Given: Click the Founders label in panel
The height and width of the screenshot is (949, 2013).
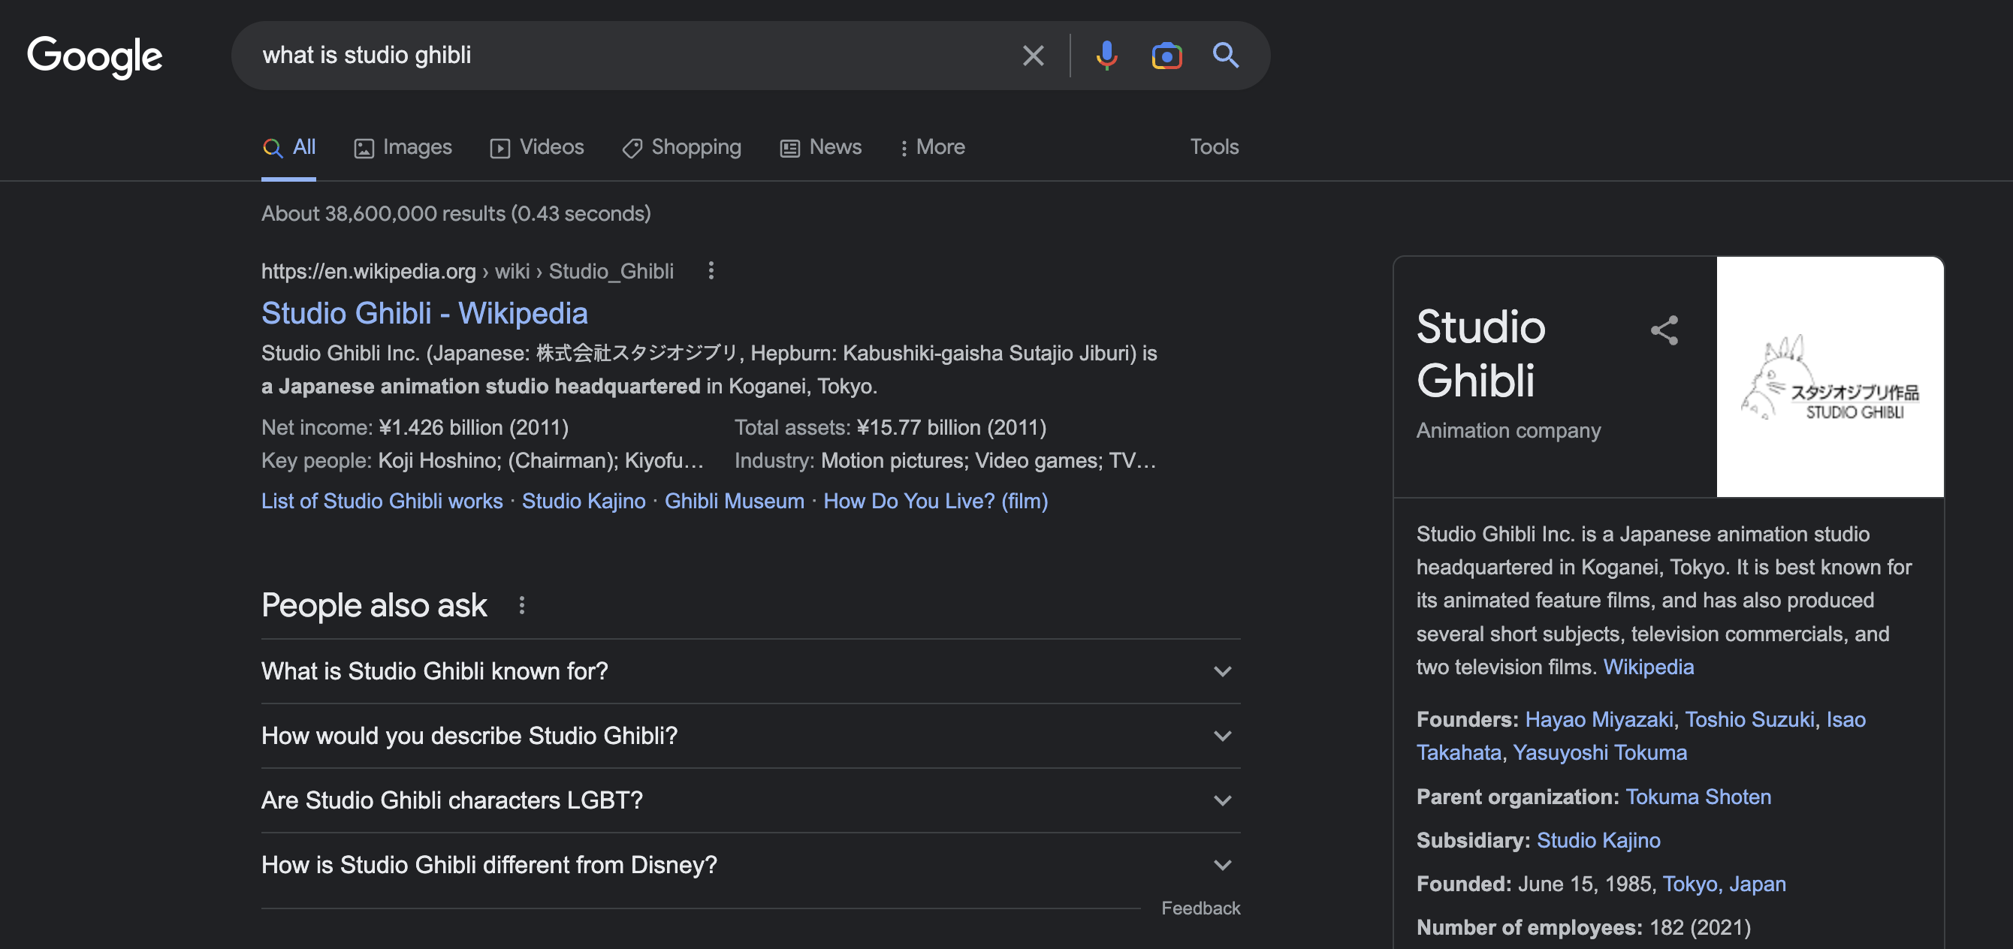Looking at the screenshot, I should point(1467,719).
